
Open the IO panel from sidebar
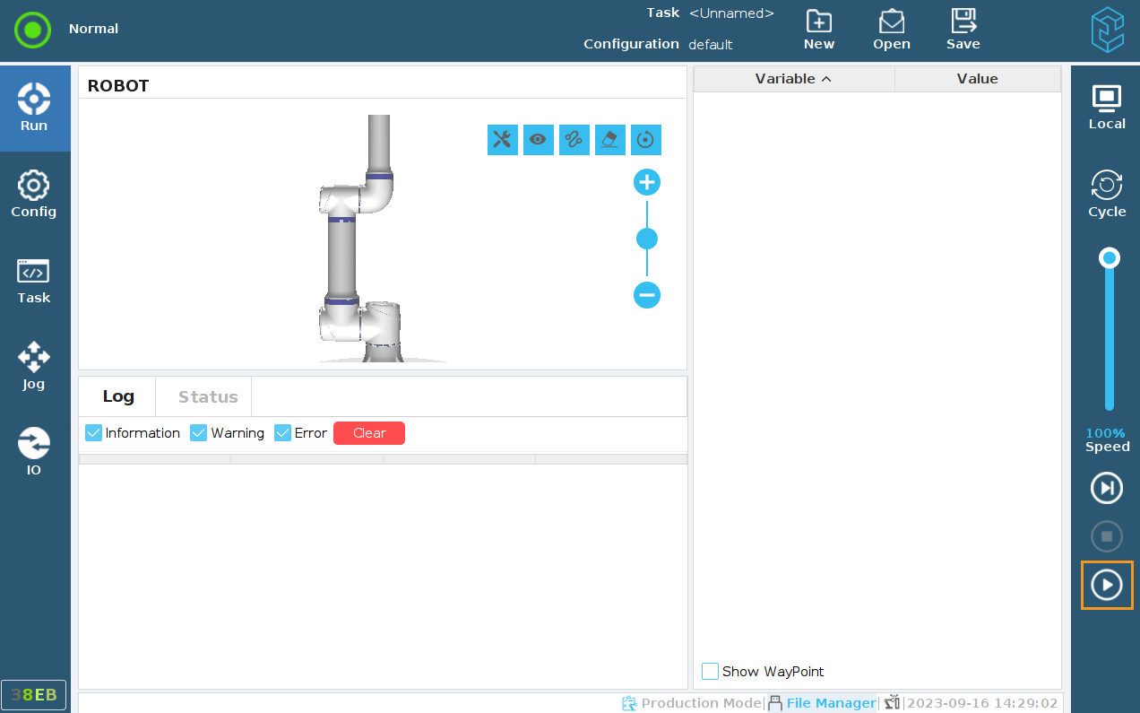click(x=34, y=452)
